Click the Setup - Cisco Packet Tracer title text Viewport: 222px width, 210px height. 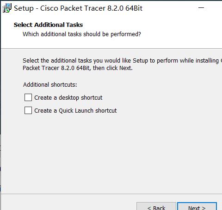(x=78, y=8)
